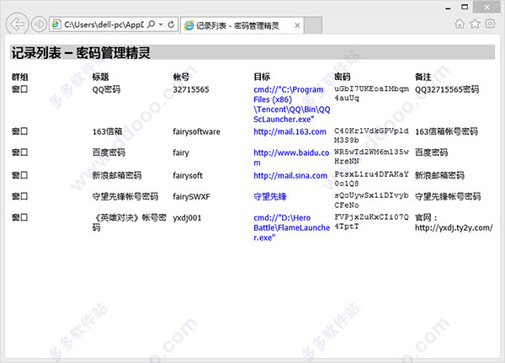Viewport: 505px width, 363px height.
Task: Close the 记录列表 tab with its X
Action: [297, 25]
